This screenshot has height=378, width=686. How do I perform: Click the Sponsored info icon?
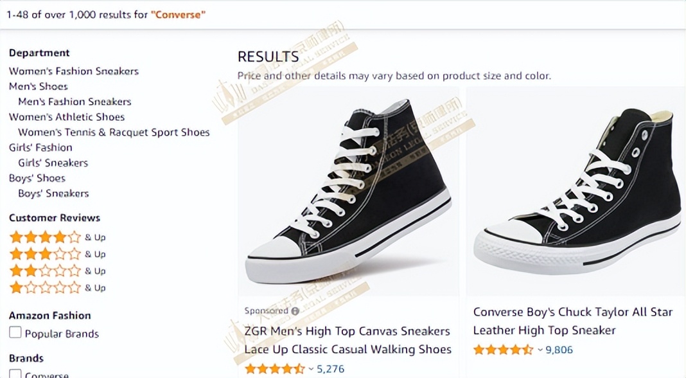coord(295,310)
